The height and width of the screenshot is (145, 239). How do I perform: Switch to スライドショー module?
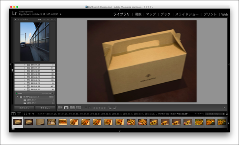click(187, 14)
